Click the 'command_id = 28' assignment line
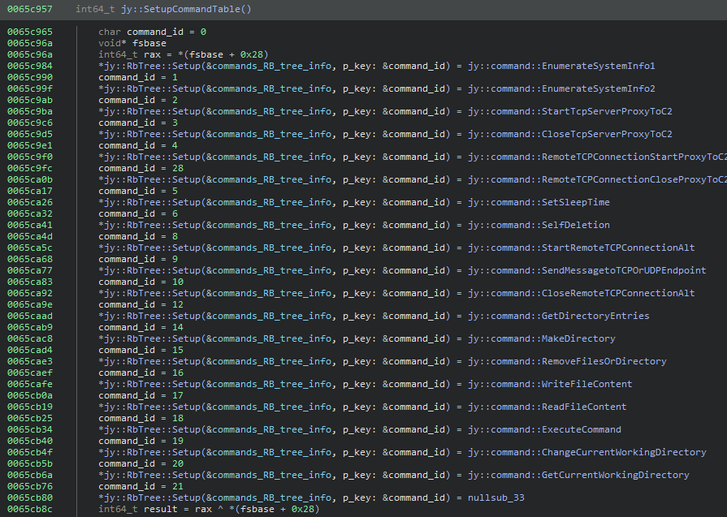 pyautogui.click(x=141, y=168)
